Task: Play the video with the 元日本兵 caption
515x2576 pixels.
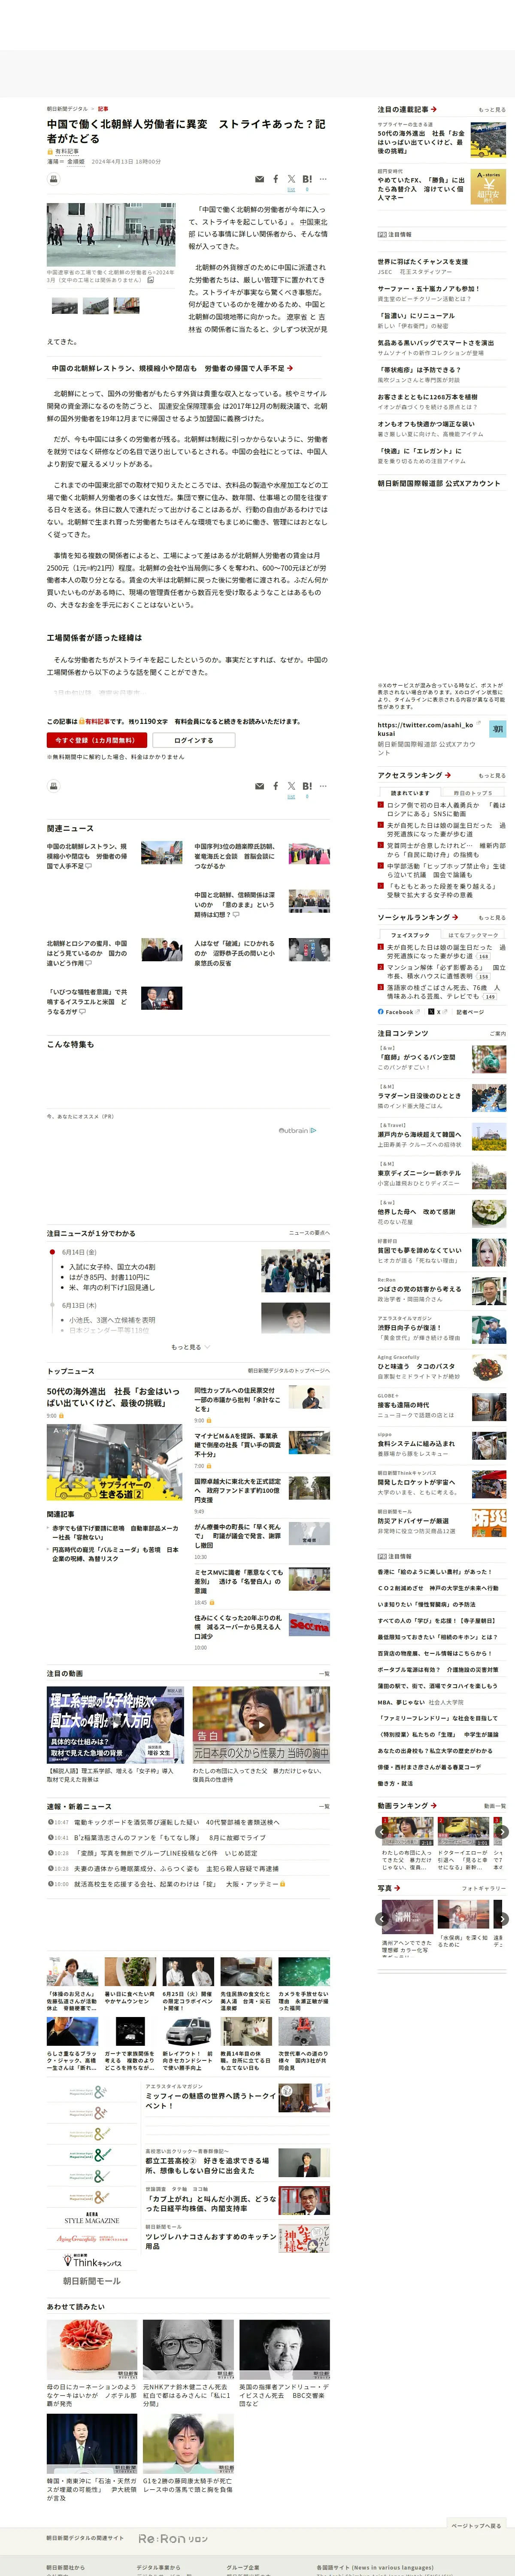Action: pos(261,1725)
